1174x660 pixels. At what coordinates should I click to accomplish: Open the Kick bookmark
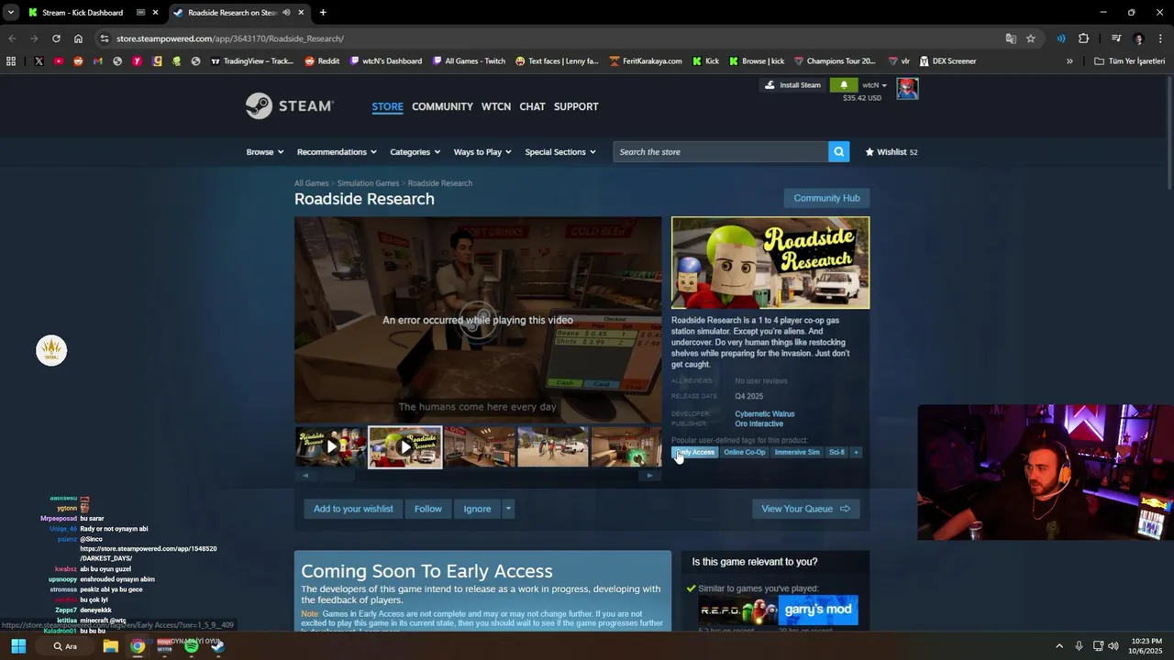click(x=705, y=61)
